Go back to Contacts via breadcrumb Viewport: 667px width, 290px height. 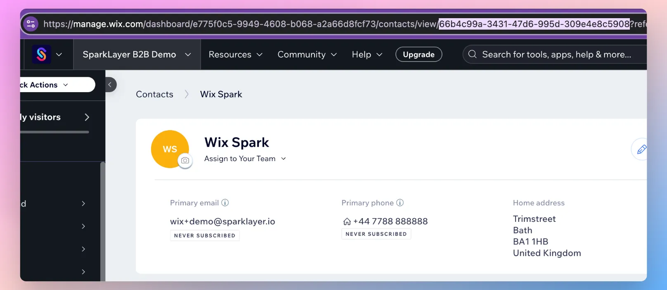154,94
